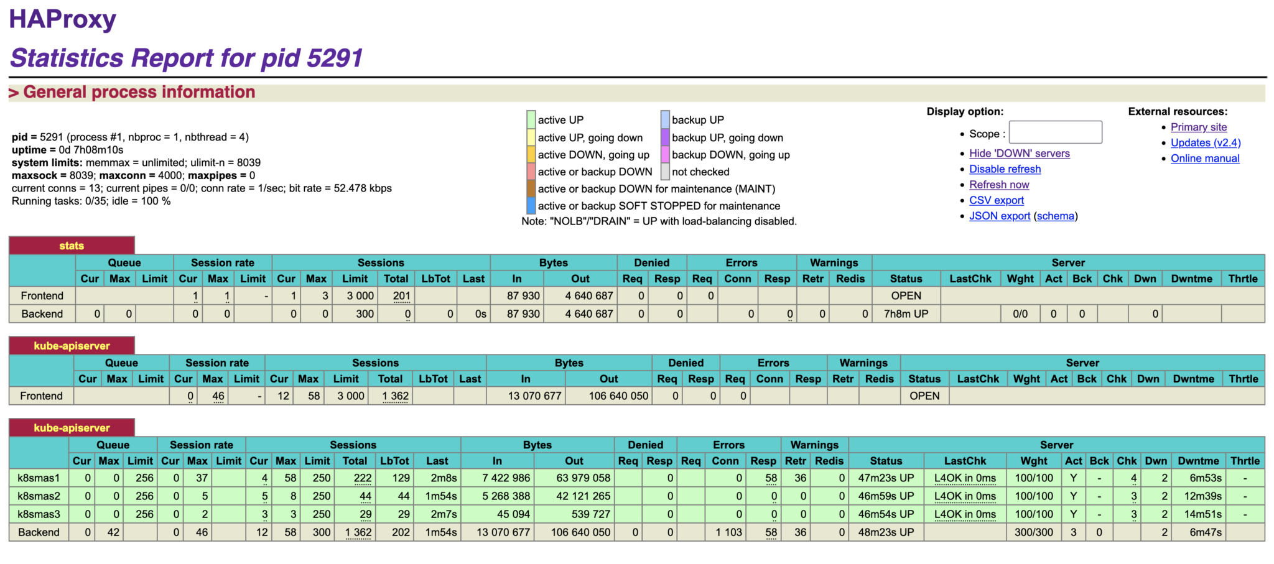Viewport: 1274px width, 564px height.
Task: Open the JSON schema link
Action: (1056, 216)
